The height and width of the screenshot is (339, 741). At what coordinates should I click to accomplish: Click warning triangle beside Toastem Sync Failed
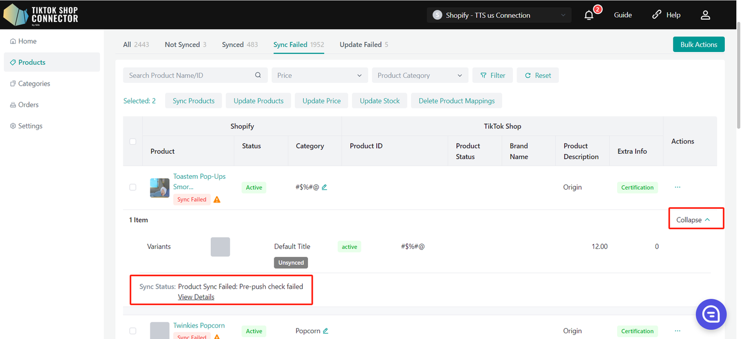217,200
